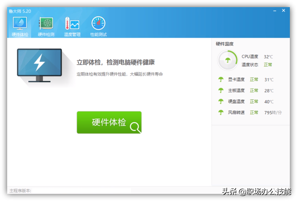The image size is (297, 201).
Task: Click the 31℃ graphics card temperature
Action: coord(269,79)
